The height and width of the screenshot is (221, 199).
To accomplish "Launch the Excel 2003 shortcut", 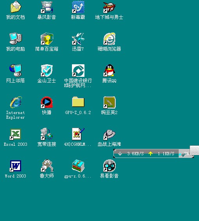I will 16,134.
